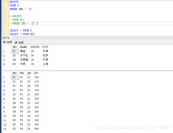Image resolution: width=173 pixels, height=133 pixels.
Task: Select P5 cell in SPJ row 7
Action: coord(22,103)
